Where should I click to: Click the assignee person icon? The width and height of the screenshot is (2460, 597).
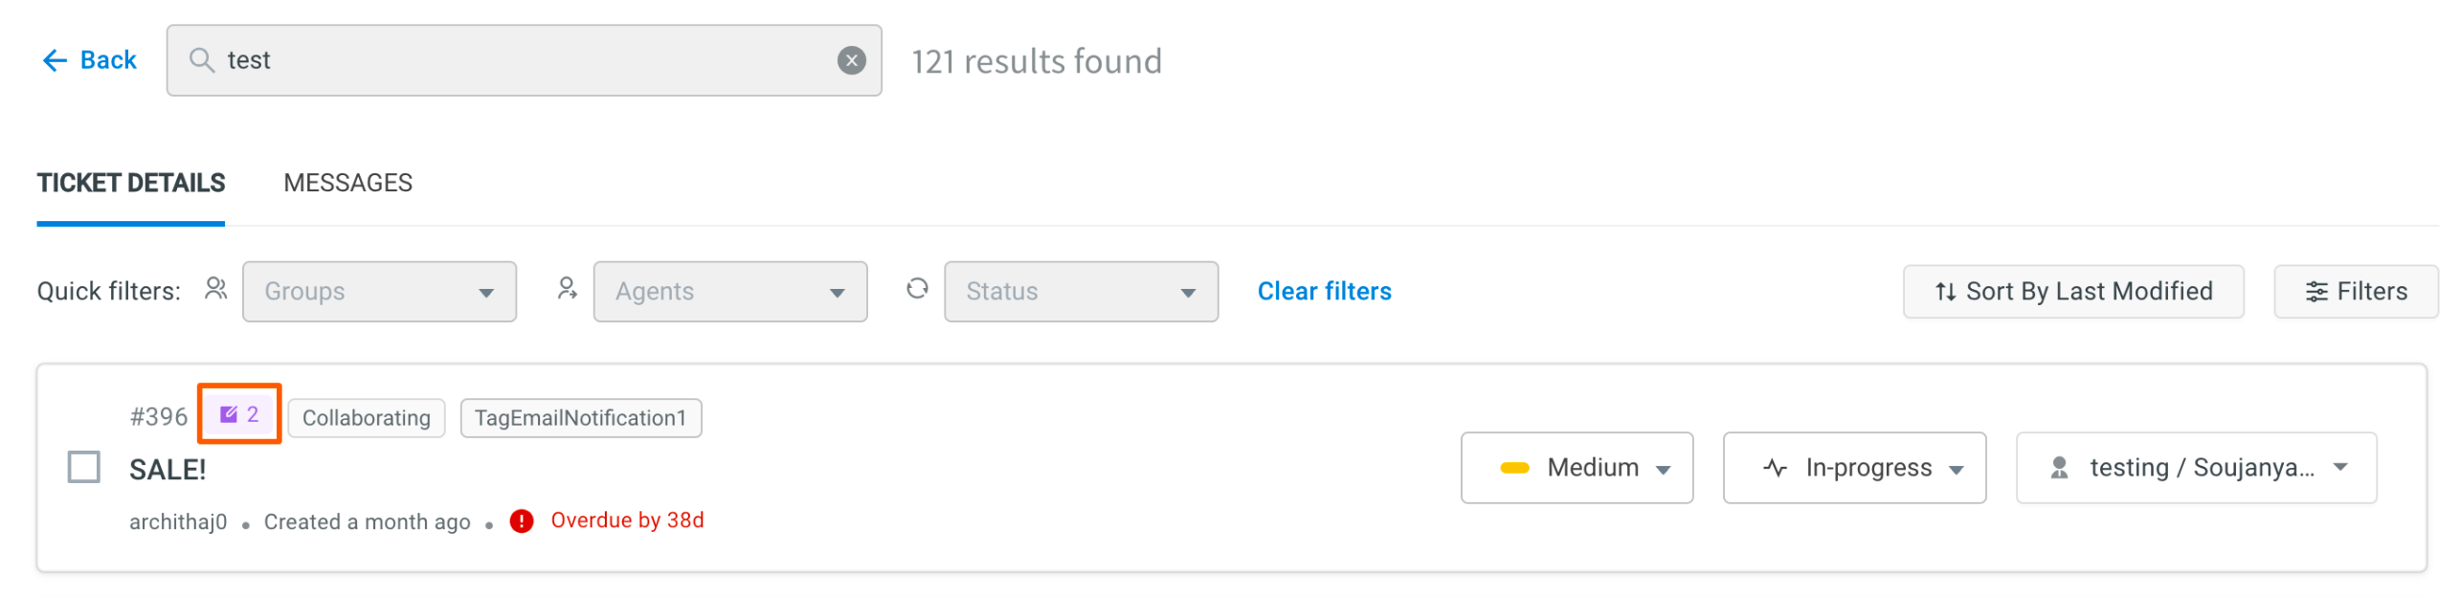pos(2058,467)
